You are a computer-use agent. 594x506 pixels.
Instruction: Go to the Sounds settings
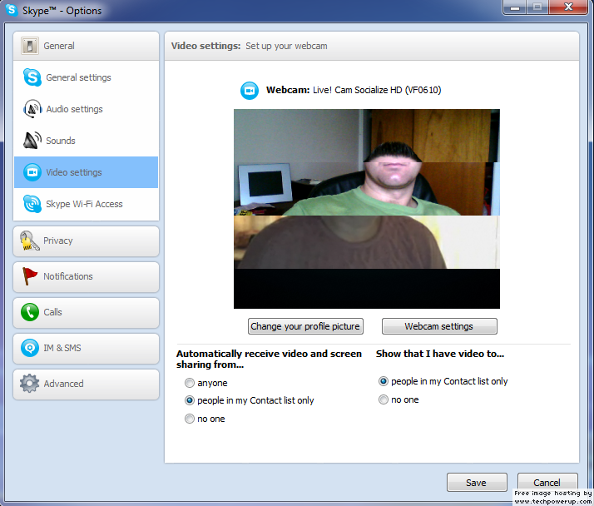coord(86,141)
